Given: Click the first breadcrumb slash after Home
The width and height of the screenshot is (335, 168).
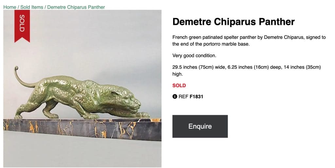Looking at the screenshot, I should click(18, 7).
